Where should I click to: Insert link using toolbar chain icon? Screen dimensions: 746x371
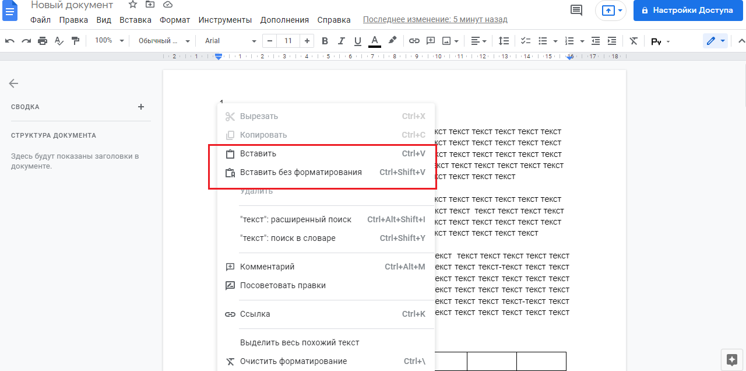414,41
